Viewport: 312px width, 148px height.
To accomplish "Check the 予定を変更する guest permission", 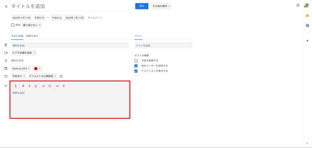I will (136, 61).
